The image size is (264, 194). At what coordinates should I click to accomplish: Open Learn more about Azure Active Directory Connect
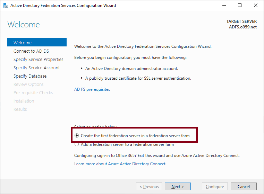click(x=120, y=164)
